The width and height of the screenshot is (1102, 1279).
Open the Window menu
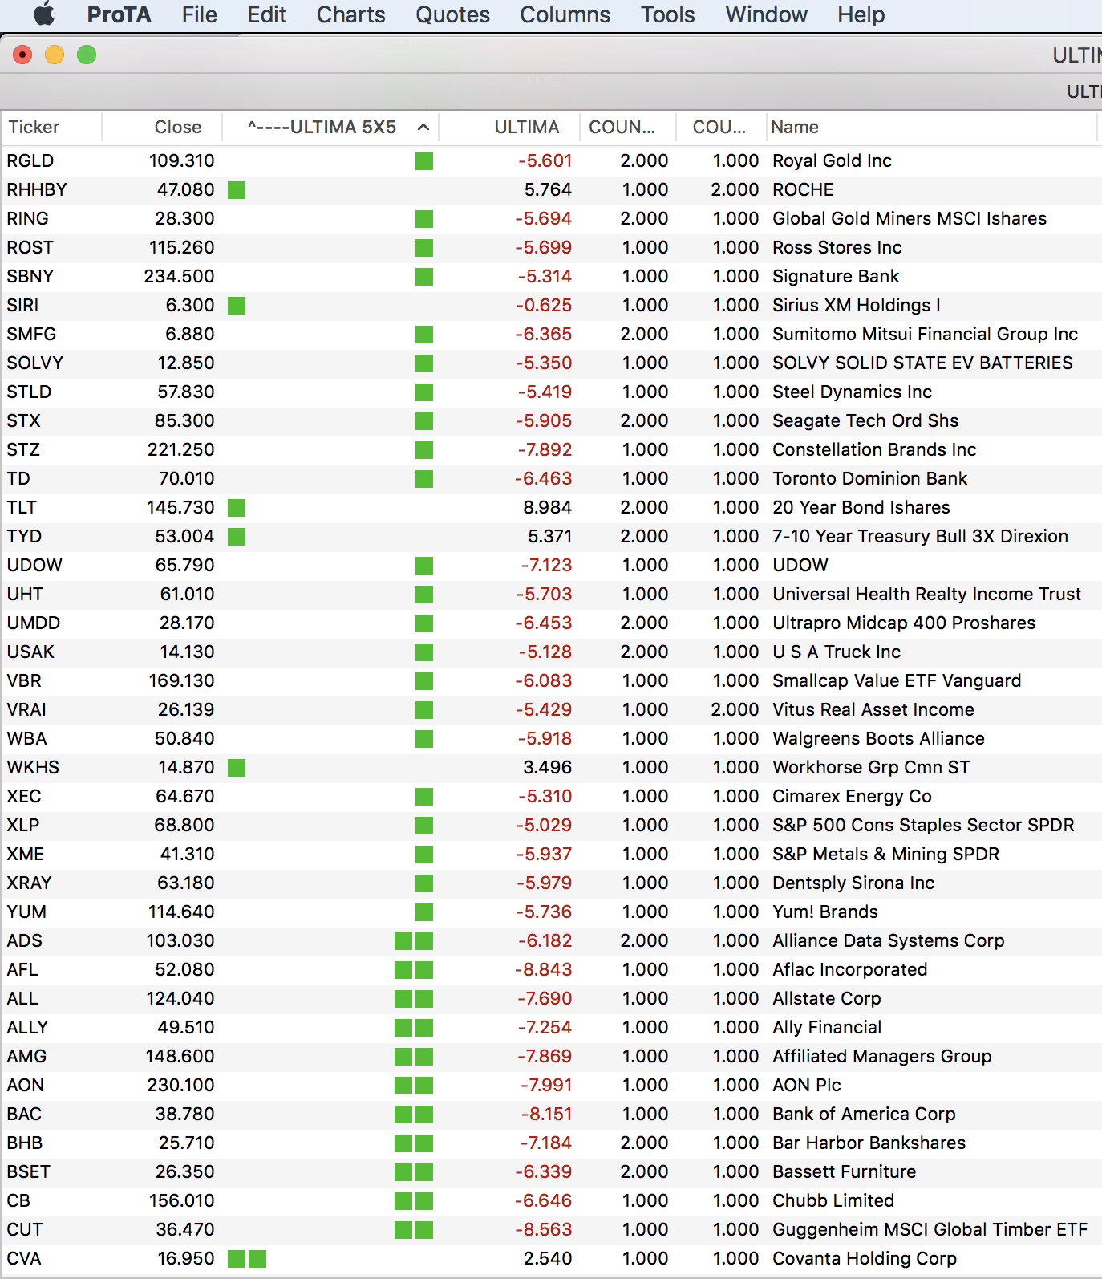(x=766, y=14)
